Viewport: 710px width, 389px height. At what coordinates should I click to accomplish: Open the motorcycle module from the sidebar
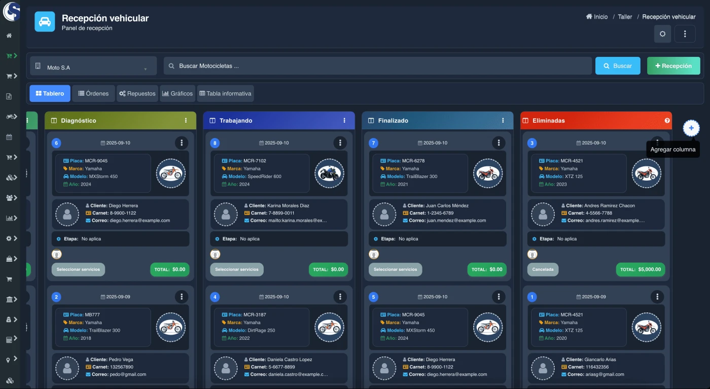[x=9, y=116]
